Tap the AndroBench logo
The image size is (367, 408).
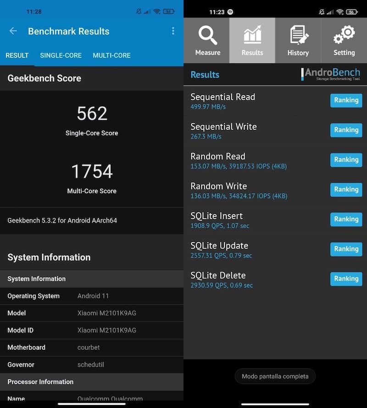coord(331,74)
